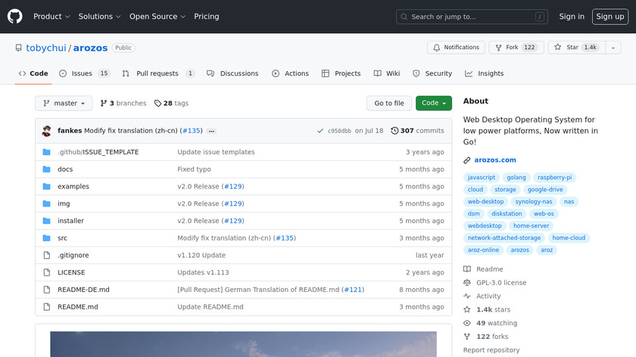
Task: View the 28 tags list
Action: point(171,103)
